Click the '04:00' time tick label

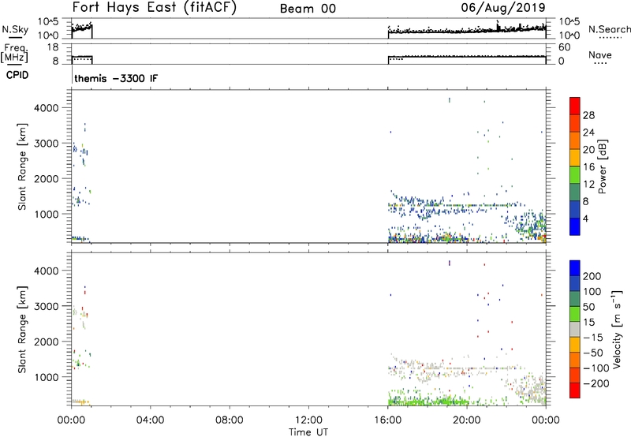pyautogui.click(x=150, y=420)
